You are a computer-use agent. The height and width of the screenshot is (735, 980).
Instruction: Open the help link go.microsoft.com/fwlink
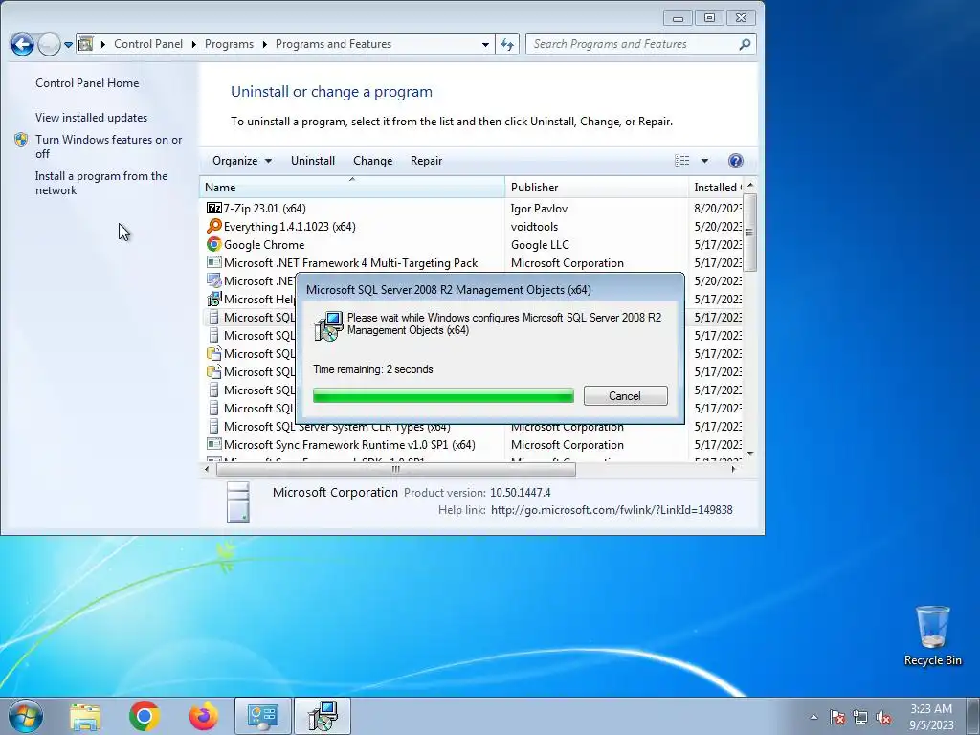[612, 510]
